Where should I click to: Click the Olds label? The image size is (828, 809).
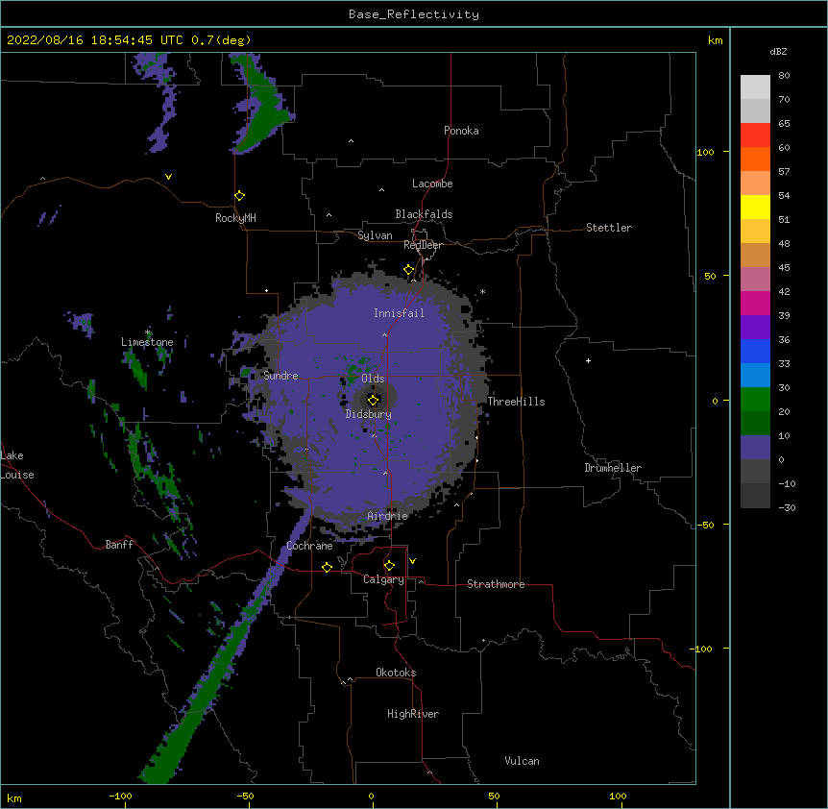373,379
